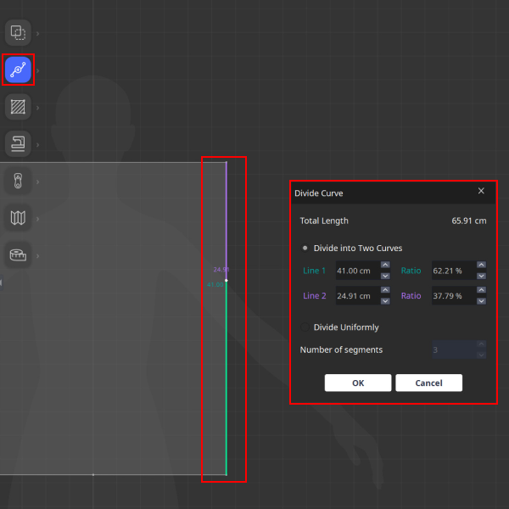Expand flyout arrow beside sewing machine tool

click(37, 144)
